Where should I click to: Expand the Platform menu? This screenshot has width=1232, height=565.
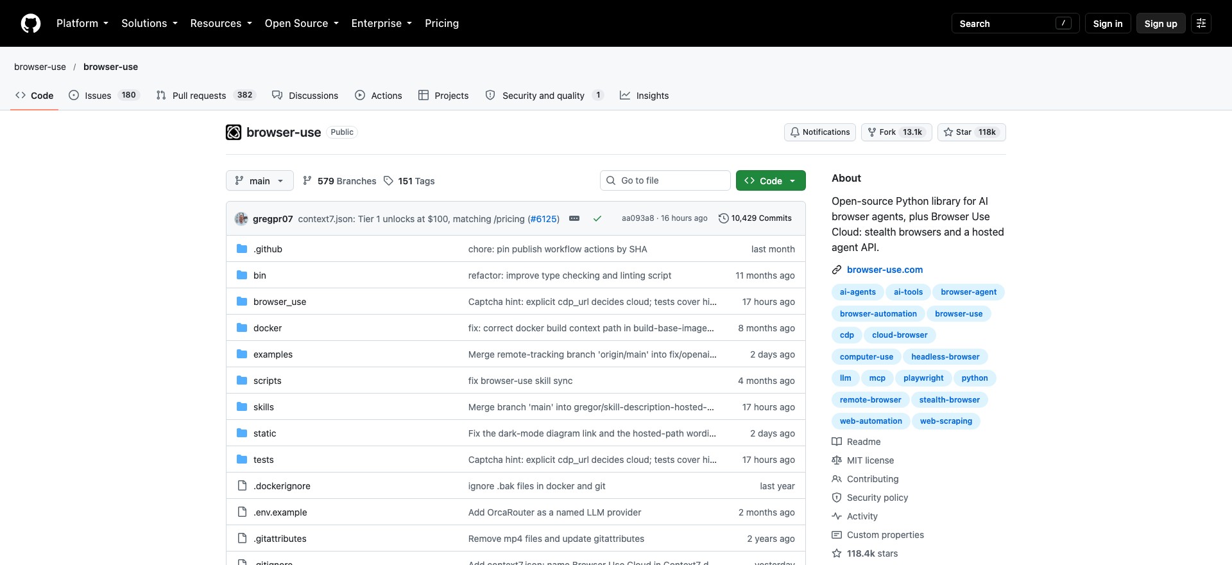(x=82, y=23)
